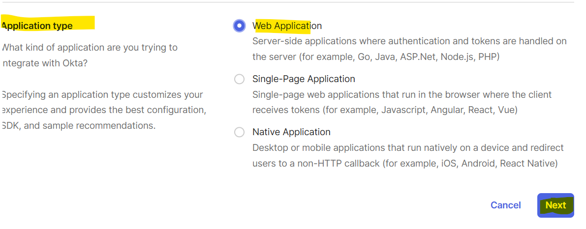
Task: Select the Web Application radio button
Action: [x=239, y=26]
